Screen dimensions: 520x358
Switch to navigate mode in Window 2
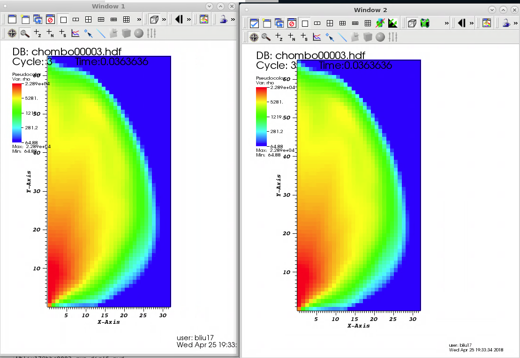(254, 37)
